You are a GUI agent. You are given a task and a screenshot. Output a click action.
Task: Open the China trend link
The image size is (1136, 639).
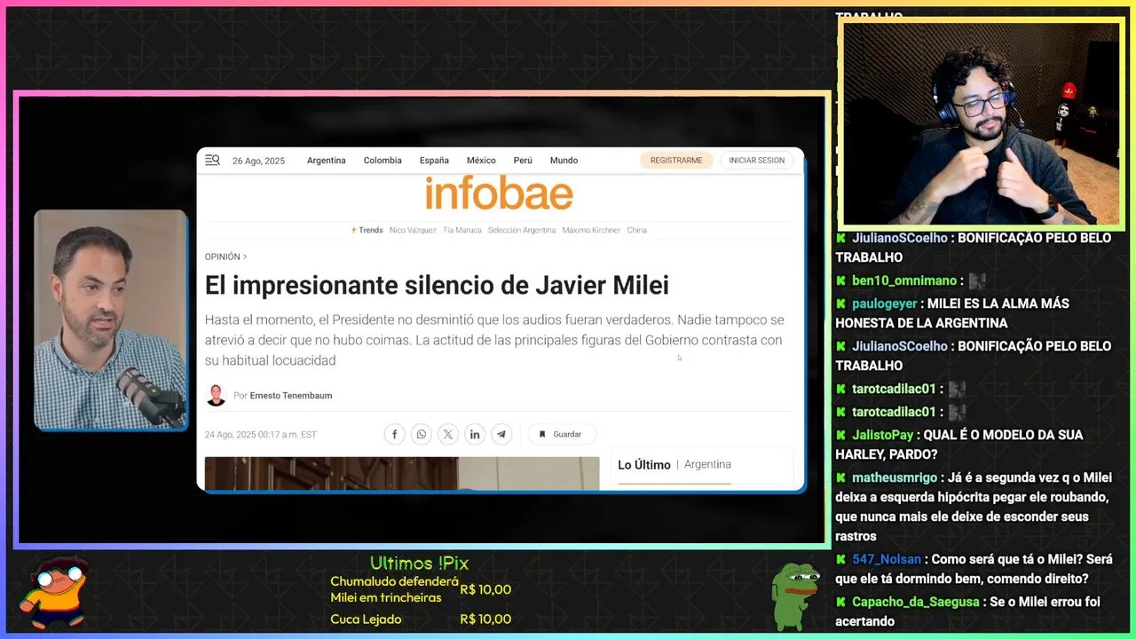click(636, 230)
